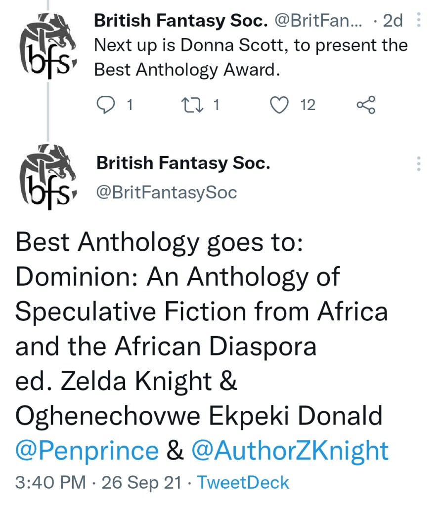Open British Fantasy Soc. name next to 2d
The width and height of the screenshot is (443, 505).
pos(180,21)
